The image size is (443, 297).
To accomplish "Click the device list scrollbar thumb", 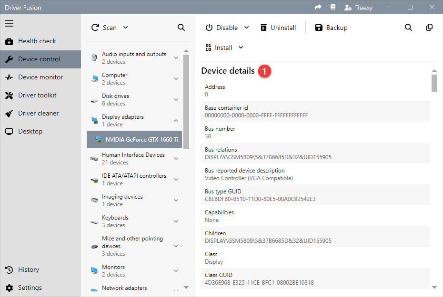I will click(186, 101).
